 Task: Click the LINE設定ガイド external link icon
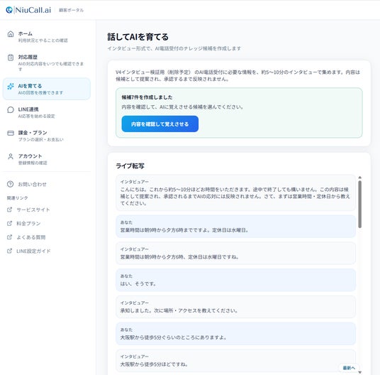coord(9,251)
